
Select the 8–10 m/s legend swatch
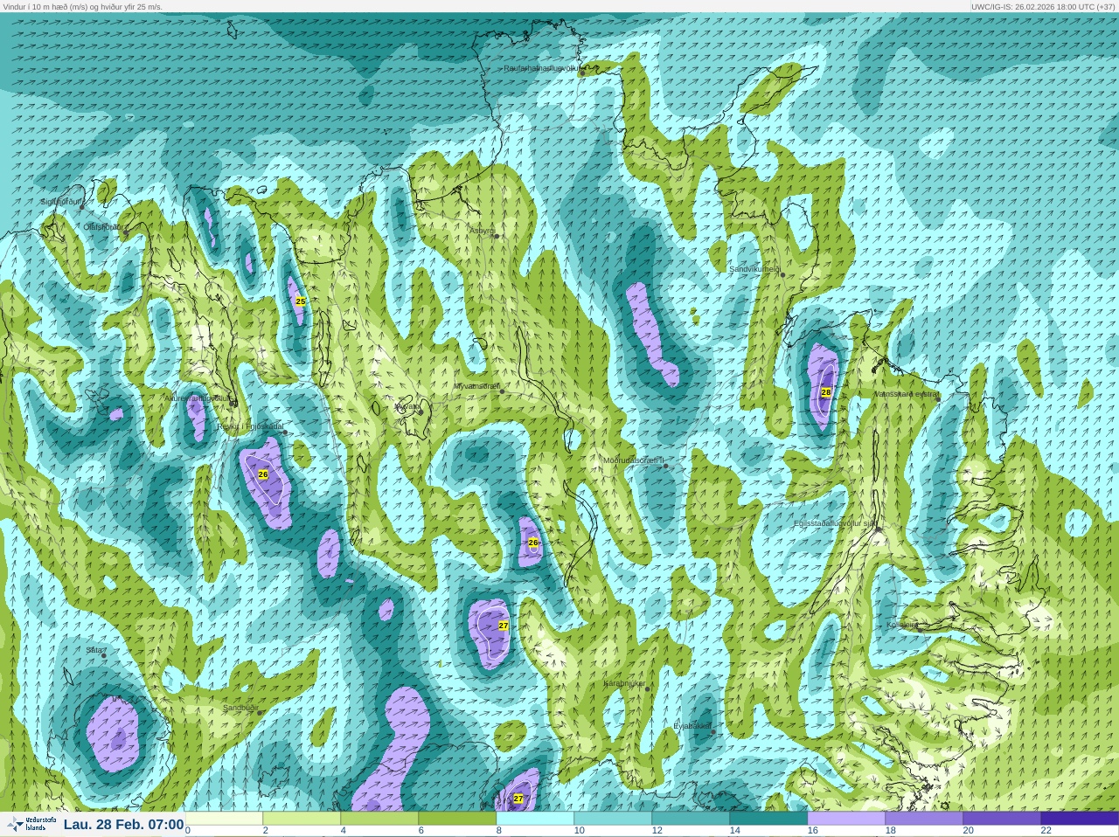(x=535, y=819)
